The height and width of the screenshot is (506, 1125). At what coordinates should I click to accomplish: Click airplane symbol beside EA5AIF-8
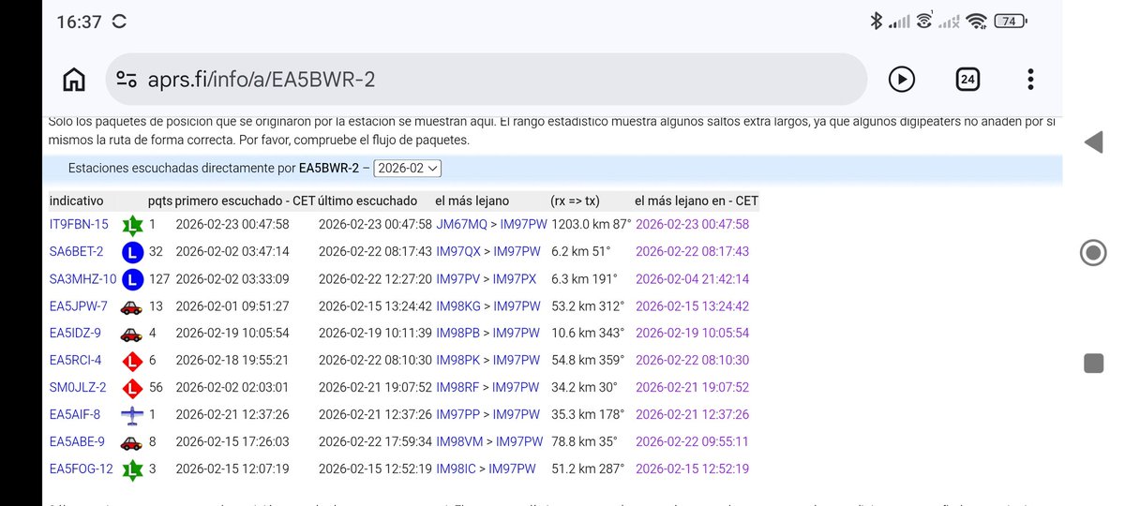(132, 415)
